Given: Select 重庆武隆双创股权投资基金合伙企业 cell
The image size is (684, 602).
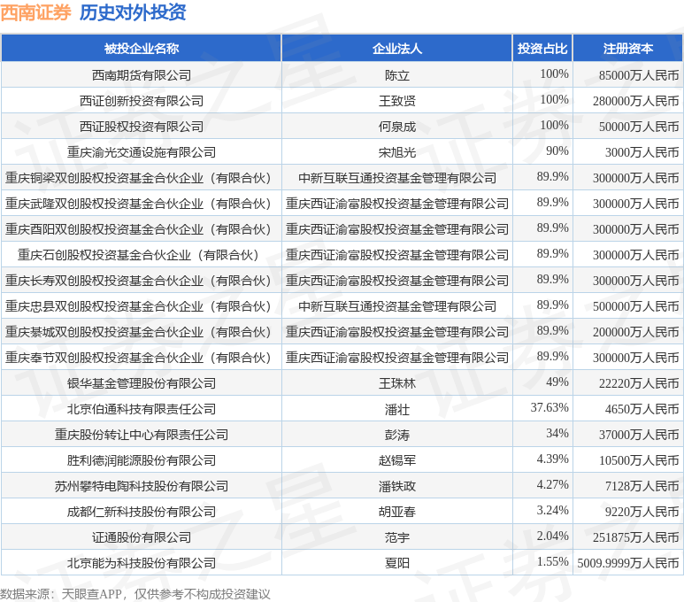Looking at the screenshot, I should coord(142,204).
